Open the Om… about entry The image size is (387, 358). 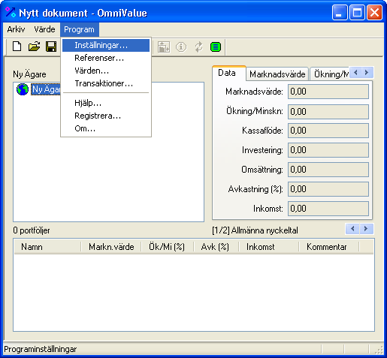coord(106,128)
